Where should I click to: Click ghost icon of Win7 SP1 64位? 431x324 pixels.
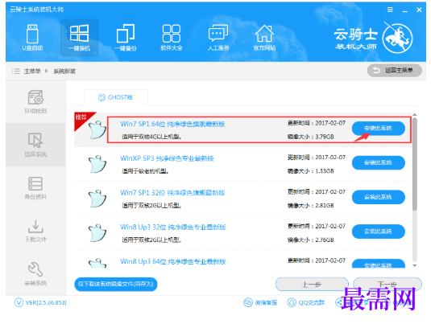(97, 129)
